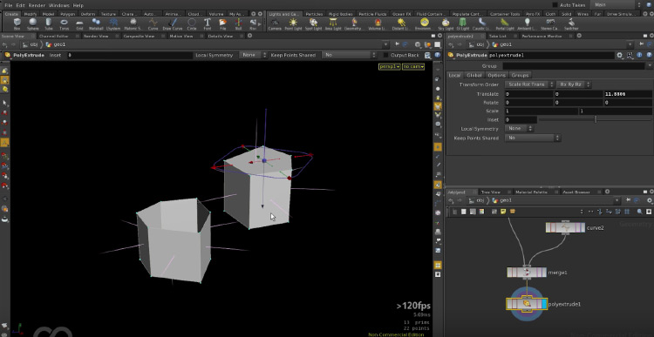Select the Sphere shelf tool
Screen dimensions: 654x337
pyautogui.click(x=32, y=24)
